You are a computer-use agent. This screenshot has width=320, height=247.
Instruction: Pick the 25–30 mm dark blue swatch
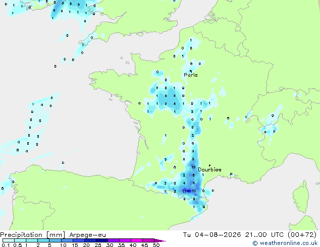pyautogui.click(x=102, y=240)
